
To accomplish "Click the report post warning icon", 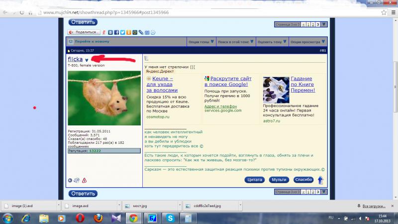I will 84,180.
